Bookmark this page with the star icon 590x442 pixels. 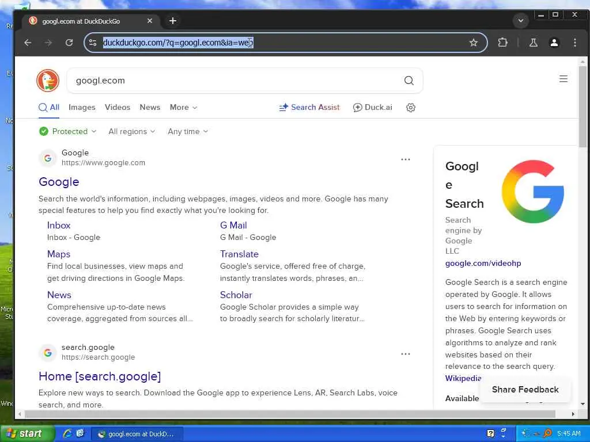(x=474, y=43)
